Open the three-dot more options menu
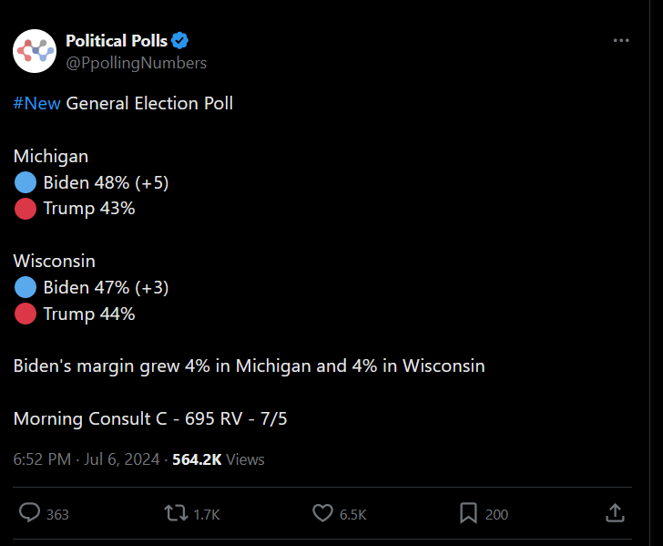The height and width of the screenshot is (546, 663). (621, 41)
